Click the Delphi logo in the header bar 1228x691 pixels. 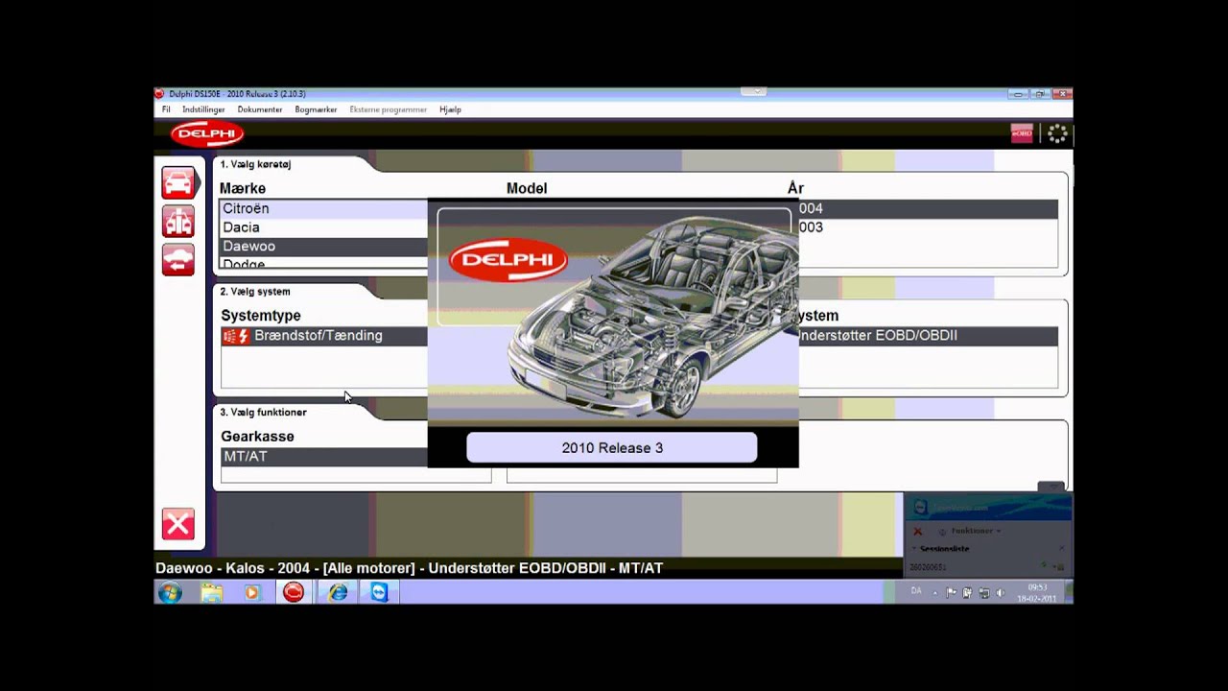click(207, 134)
